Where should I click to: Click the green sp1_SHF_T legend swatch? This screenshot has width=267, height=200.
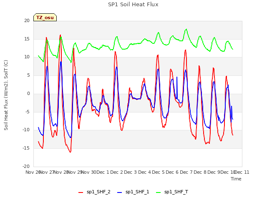click(x=159, y=192)
